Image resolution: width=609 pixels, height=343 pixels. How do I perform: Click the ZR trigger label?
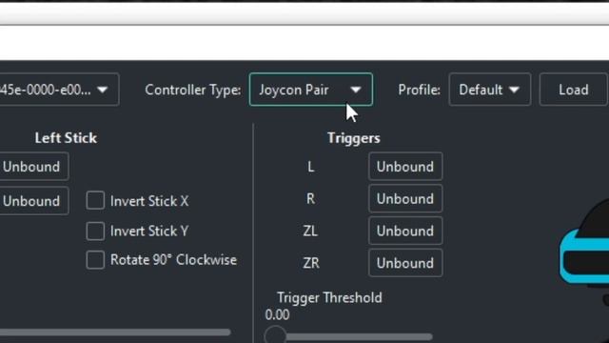pyautogui.click(x=311, y=263)
